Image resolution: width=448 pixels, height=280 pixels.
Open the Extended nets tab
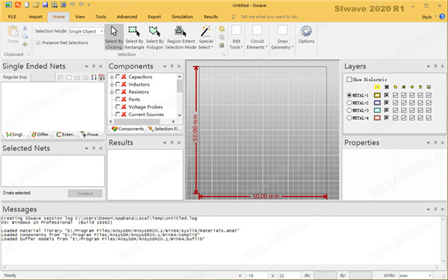(x=66, y=135)
